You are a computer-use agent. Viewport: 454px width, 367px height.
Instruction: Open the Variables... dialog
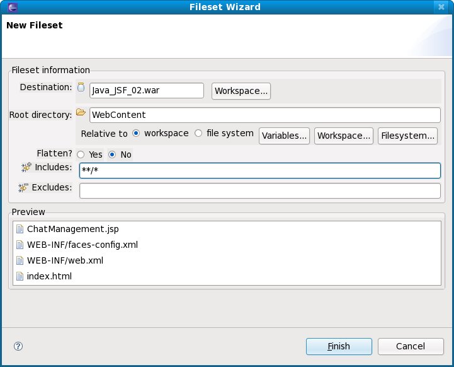pyautogui.click(x=285, y=136)
